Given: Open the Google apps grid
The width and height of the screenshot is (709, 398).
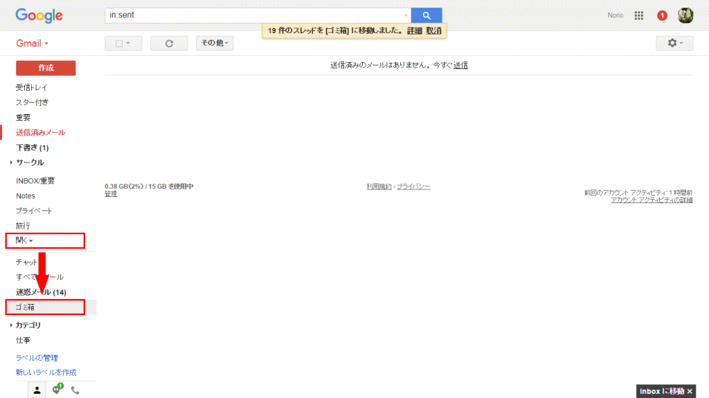Looking at the screenshot, I should [x=639, y=15].
